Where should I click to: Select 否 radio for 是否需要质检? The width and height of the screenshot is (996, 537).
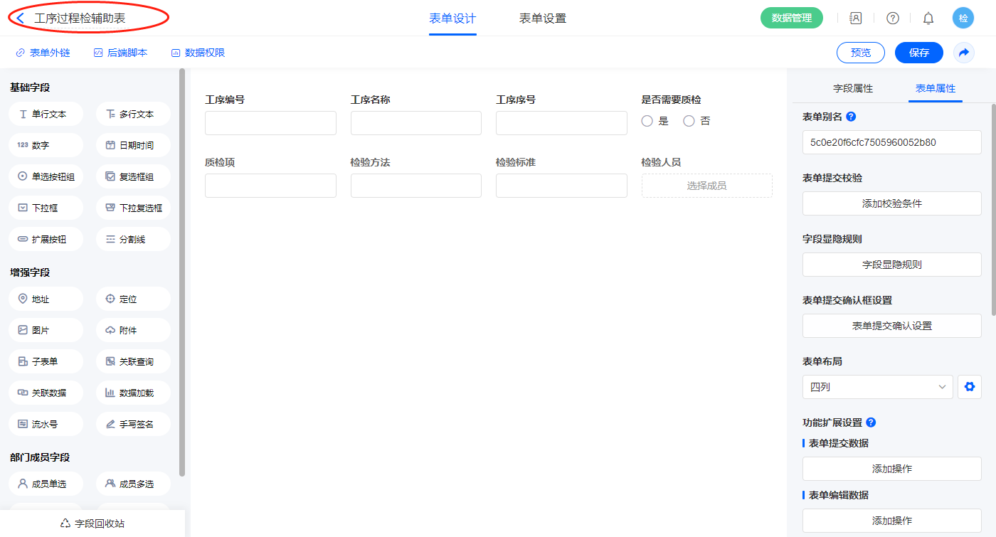click(689, 122)
